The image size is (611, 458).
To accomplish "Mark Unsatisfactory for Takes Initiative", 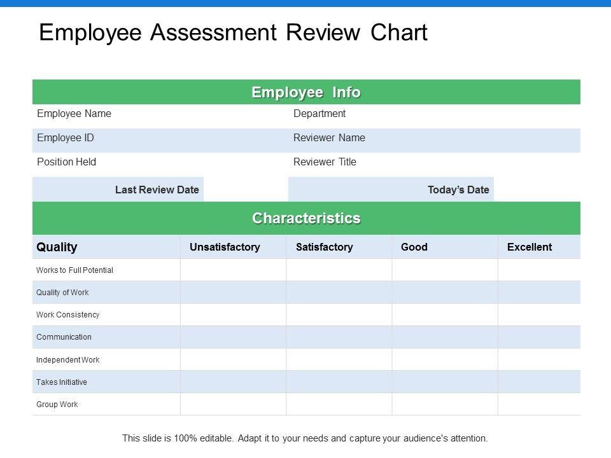I will 234,382.
